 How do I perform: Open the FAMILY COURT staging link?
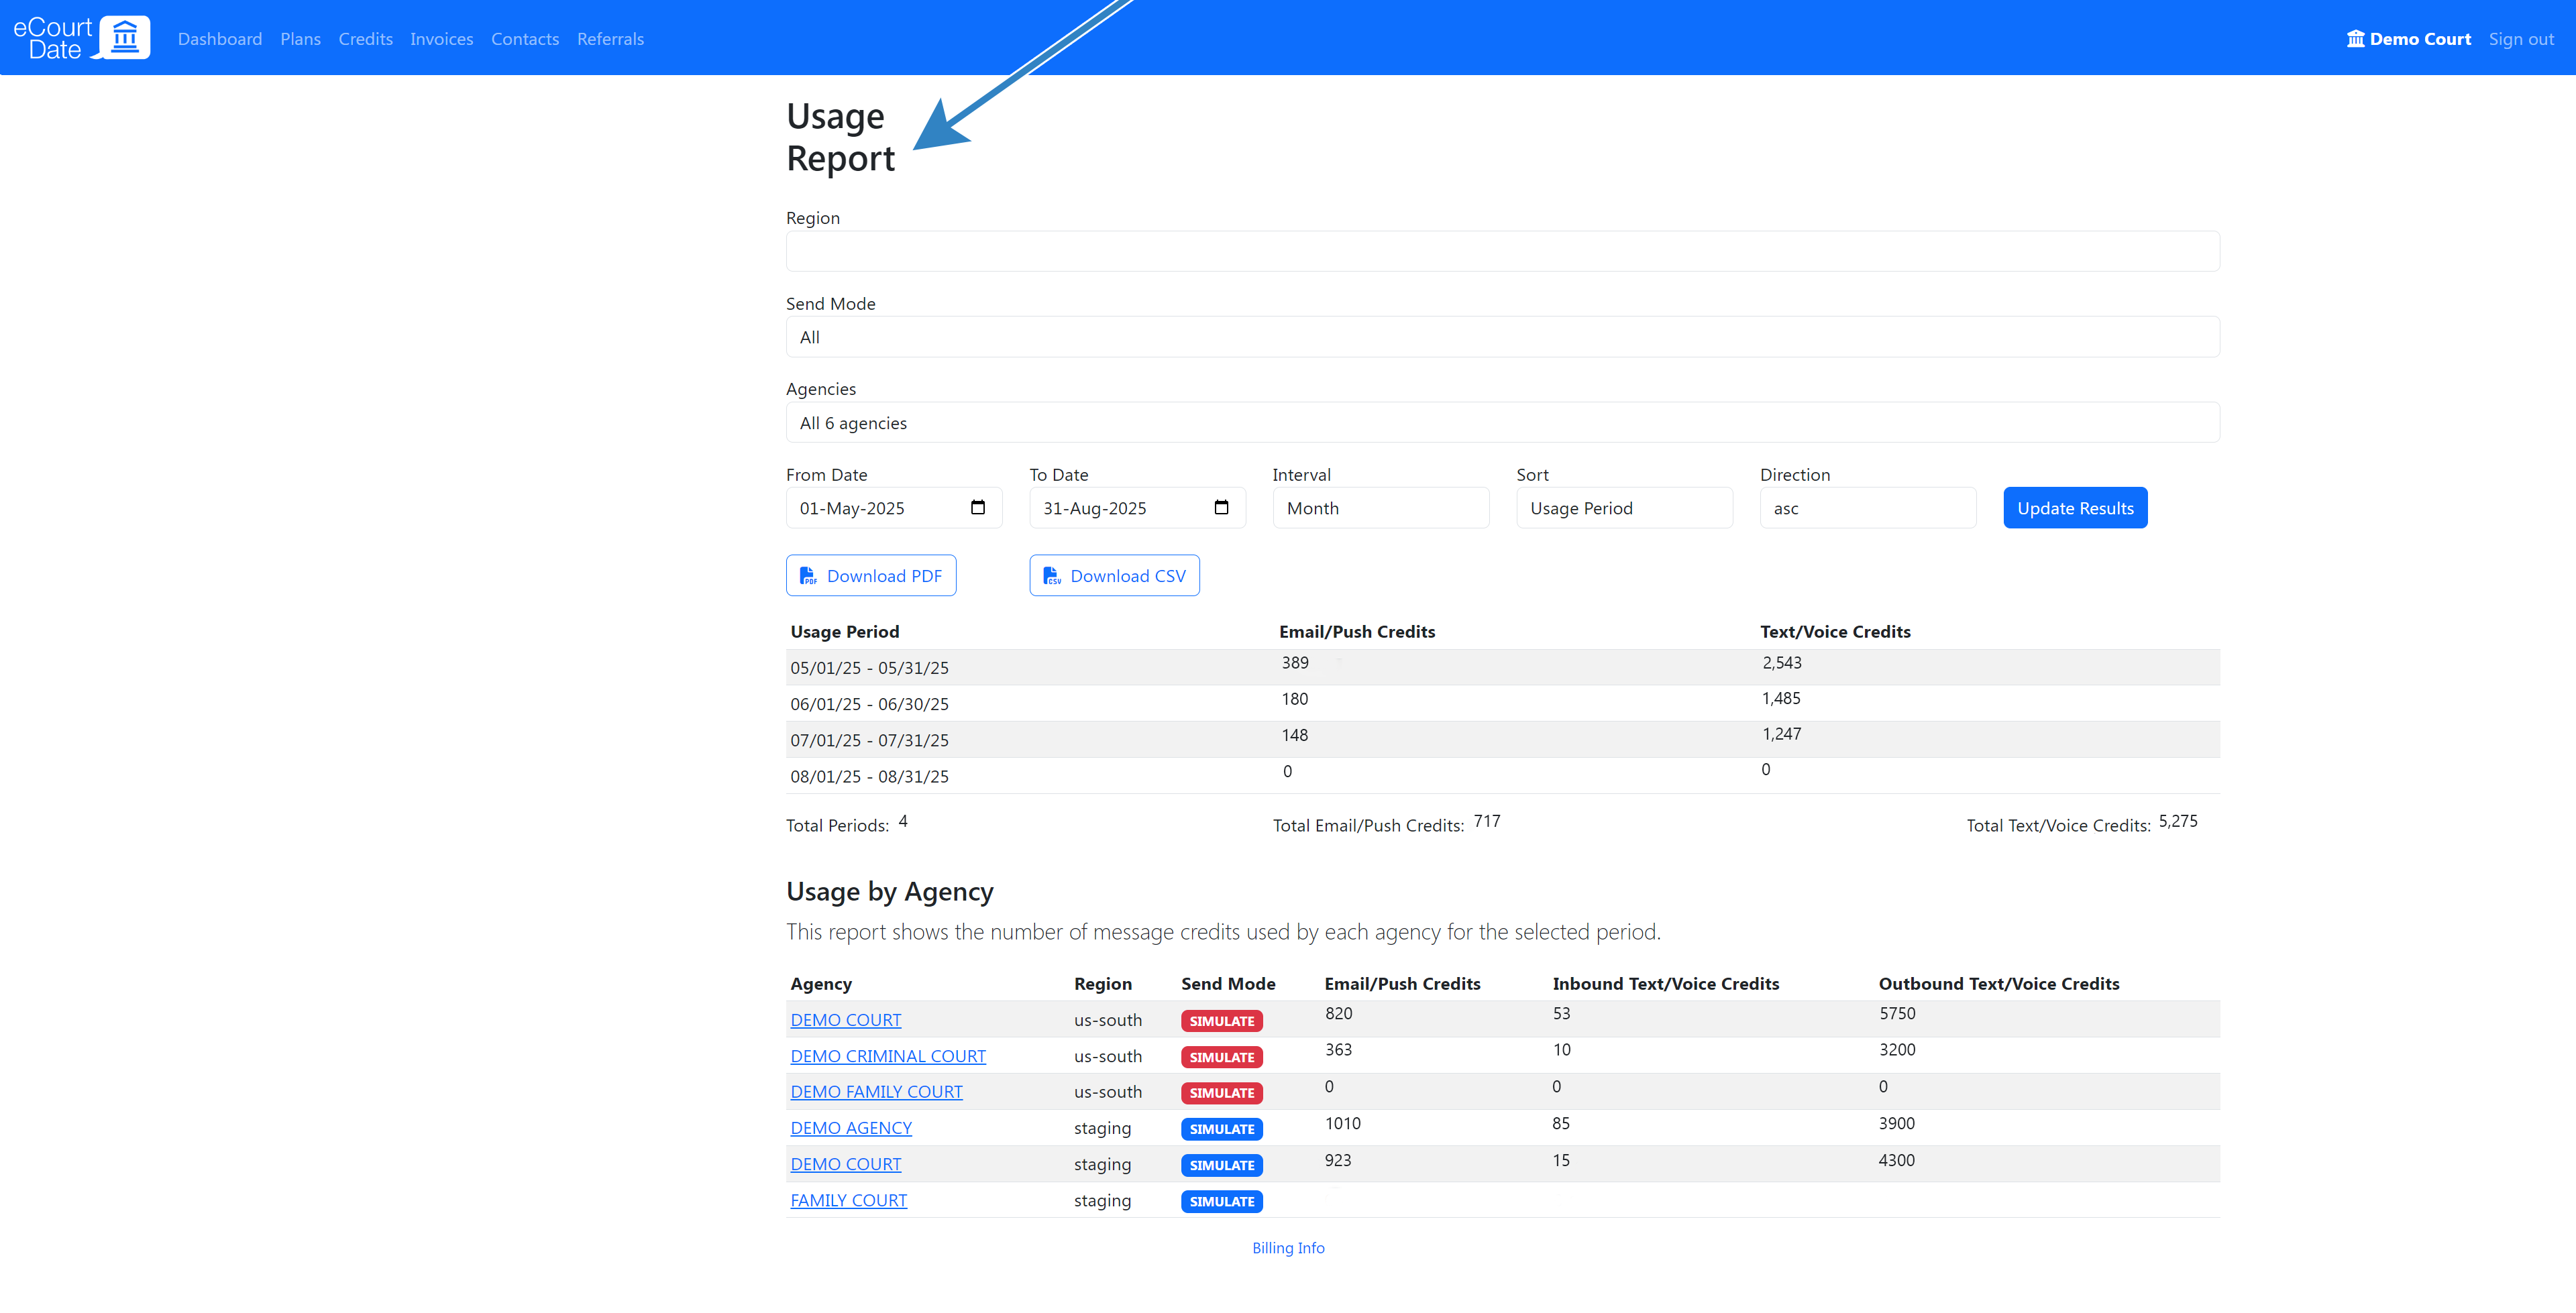[x=848, y=1200]
